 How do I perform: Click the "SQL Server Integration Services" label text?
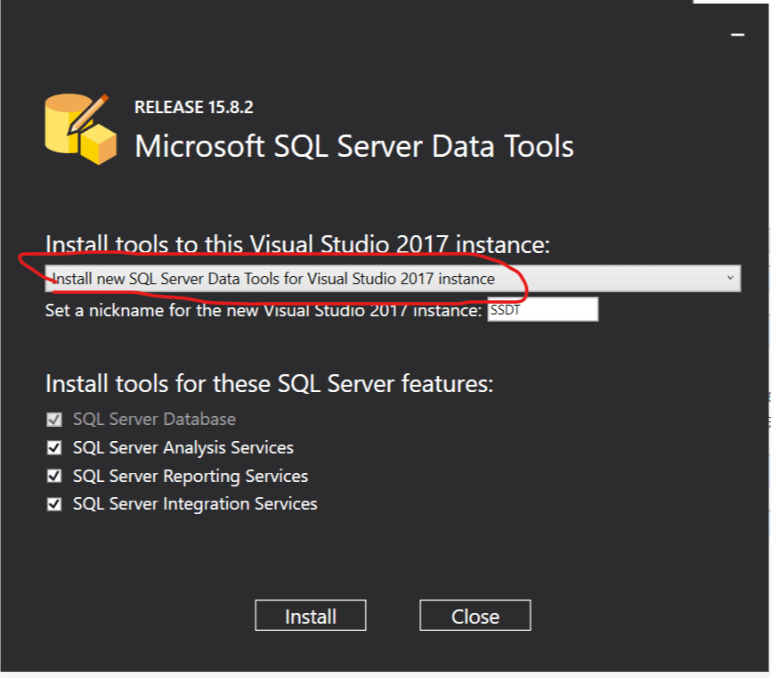point(194,504)
